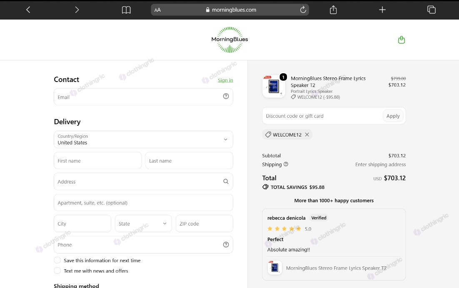Open the Safari share sheet icon
Image resolution: width=459 pixels, height=288 pixels.
[333, 10]
